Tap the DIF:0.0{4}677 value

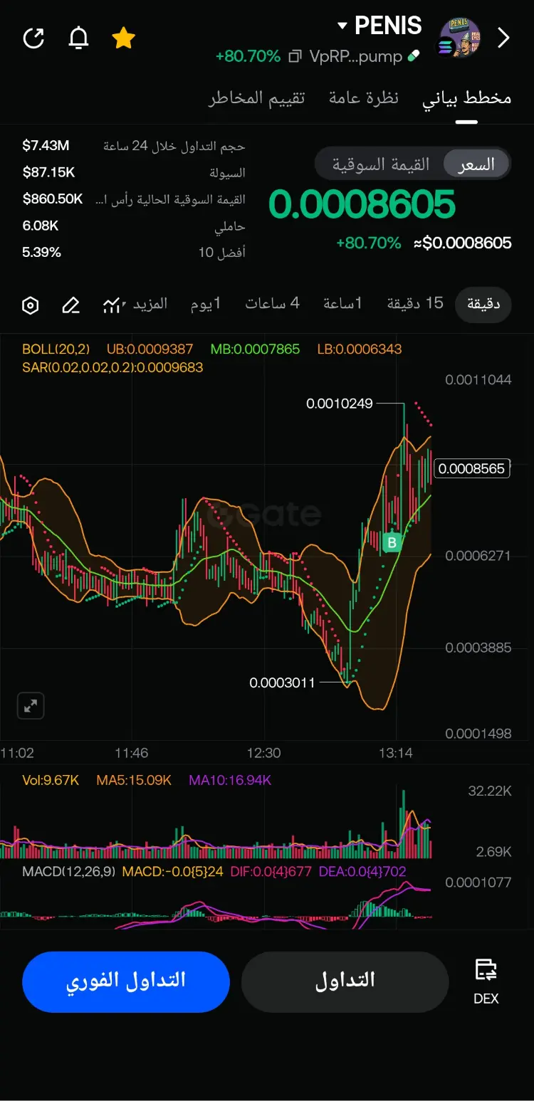click(271, 871)
